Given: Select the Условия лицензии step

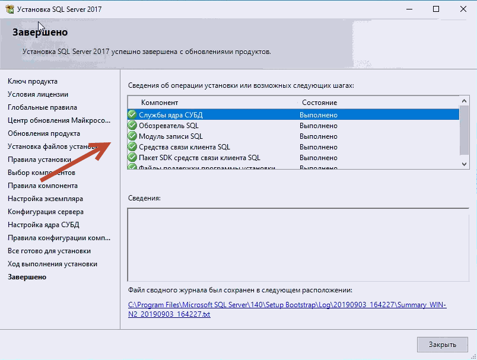Looking at the screenshot, I should click(38, 94).
